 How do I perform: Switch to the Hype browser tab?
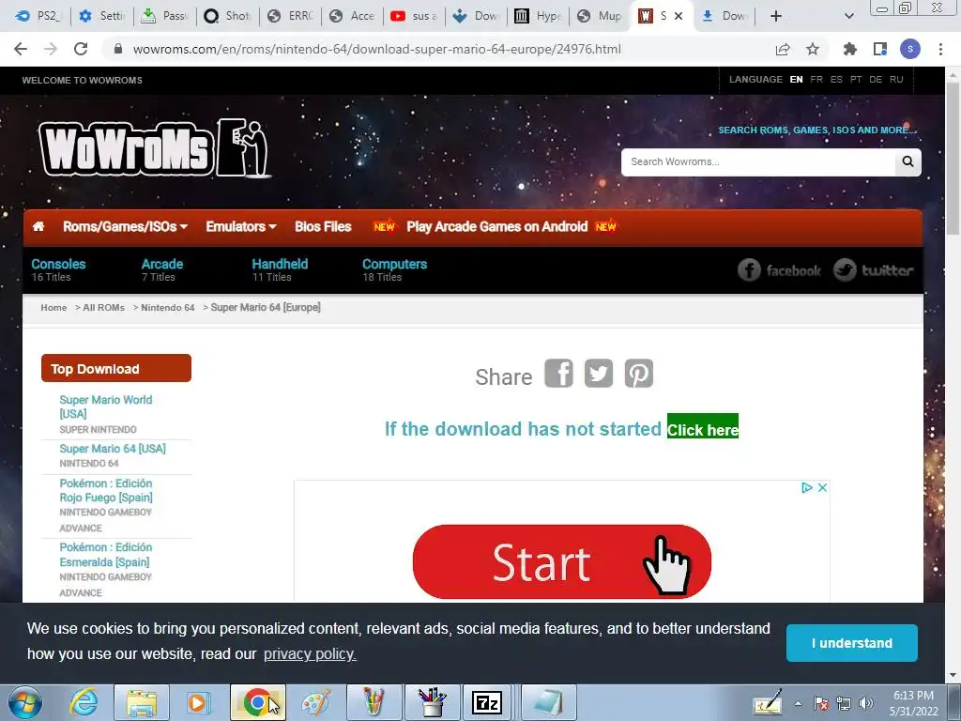538,16
